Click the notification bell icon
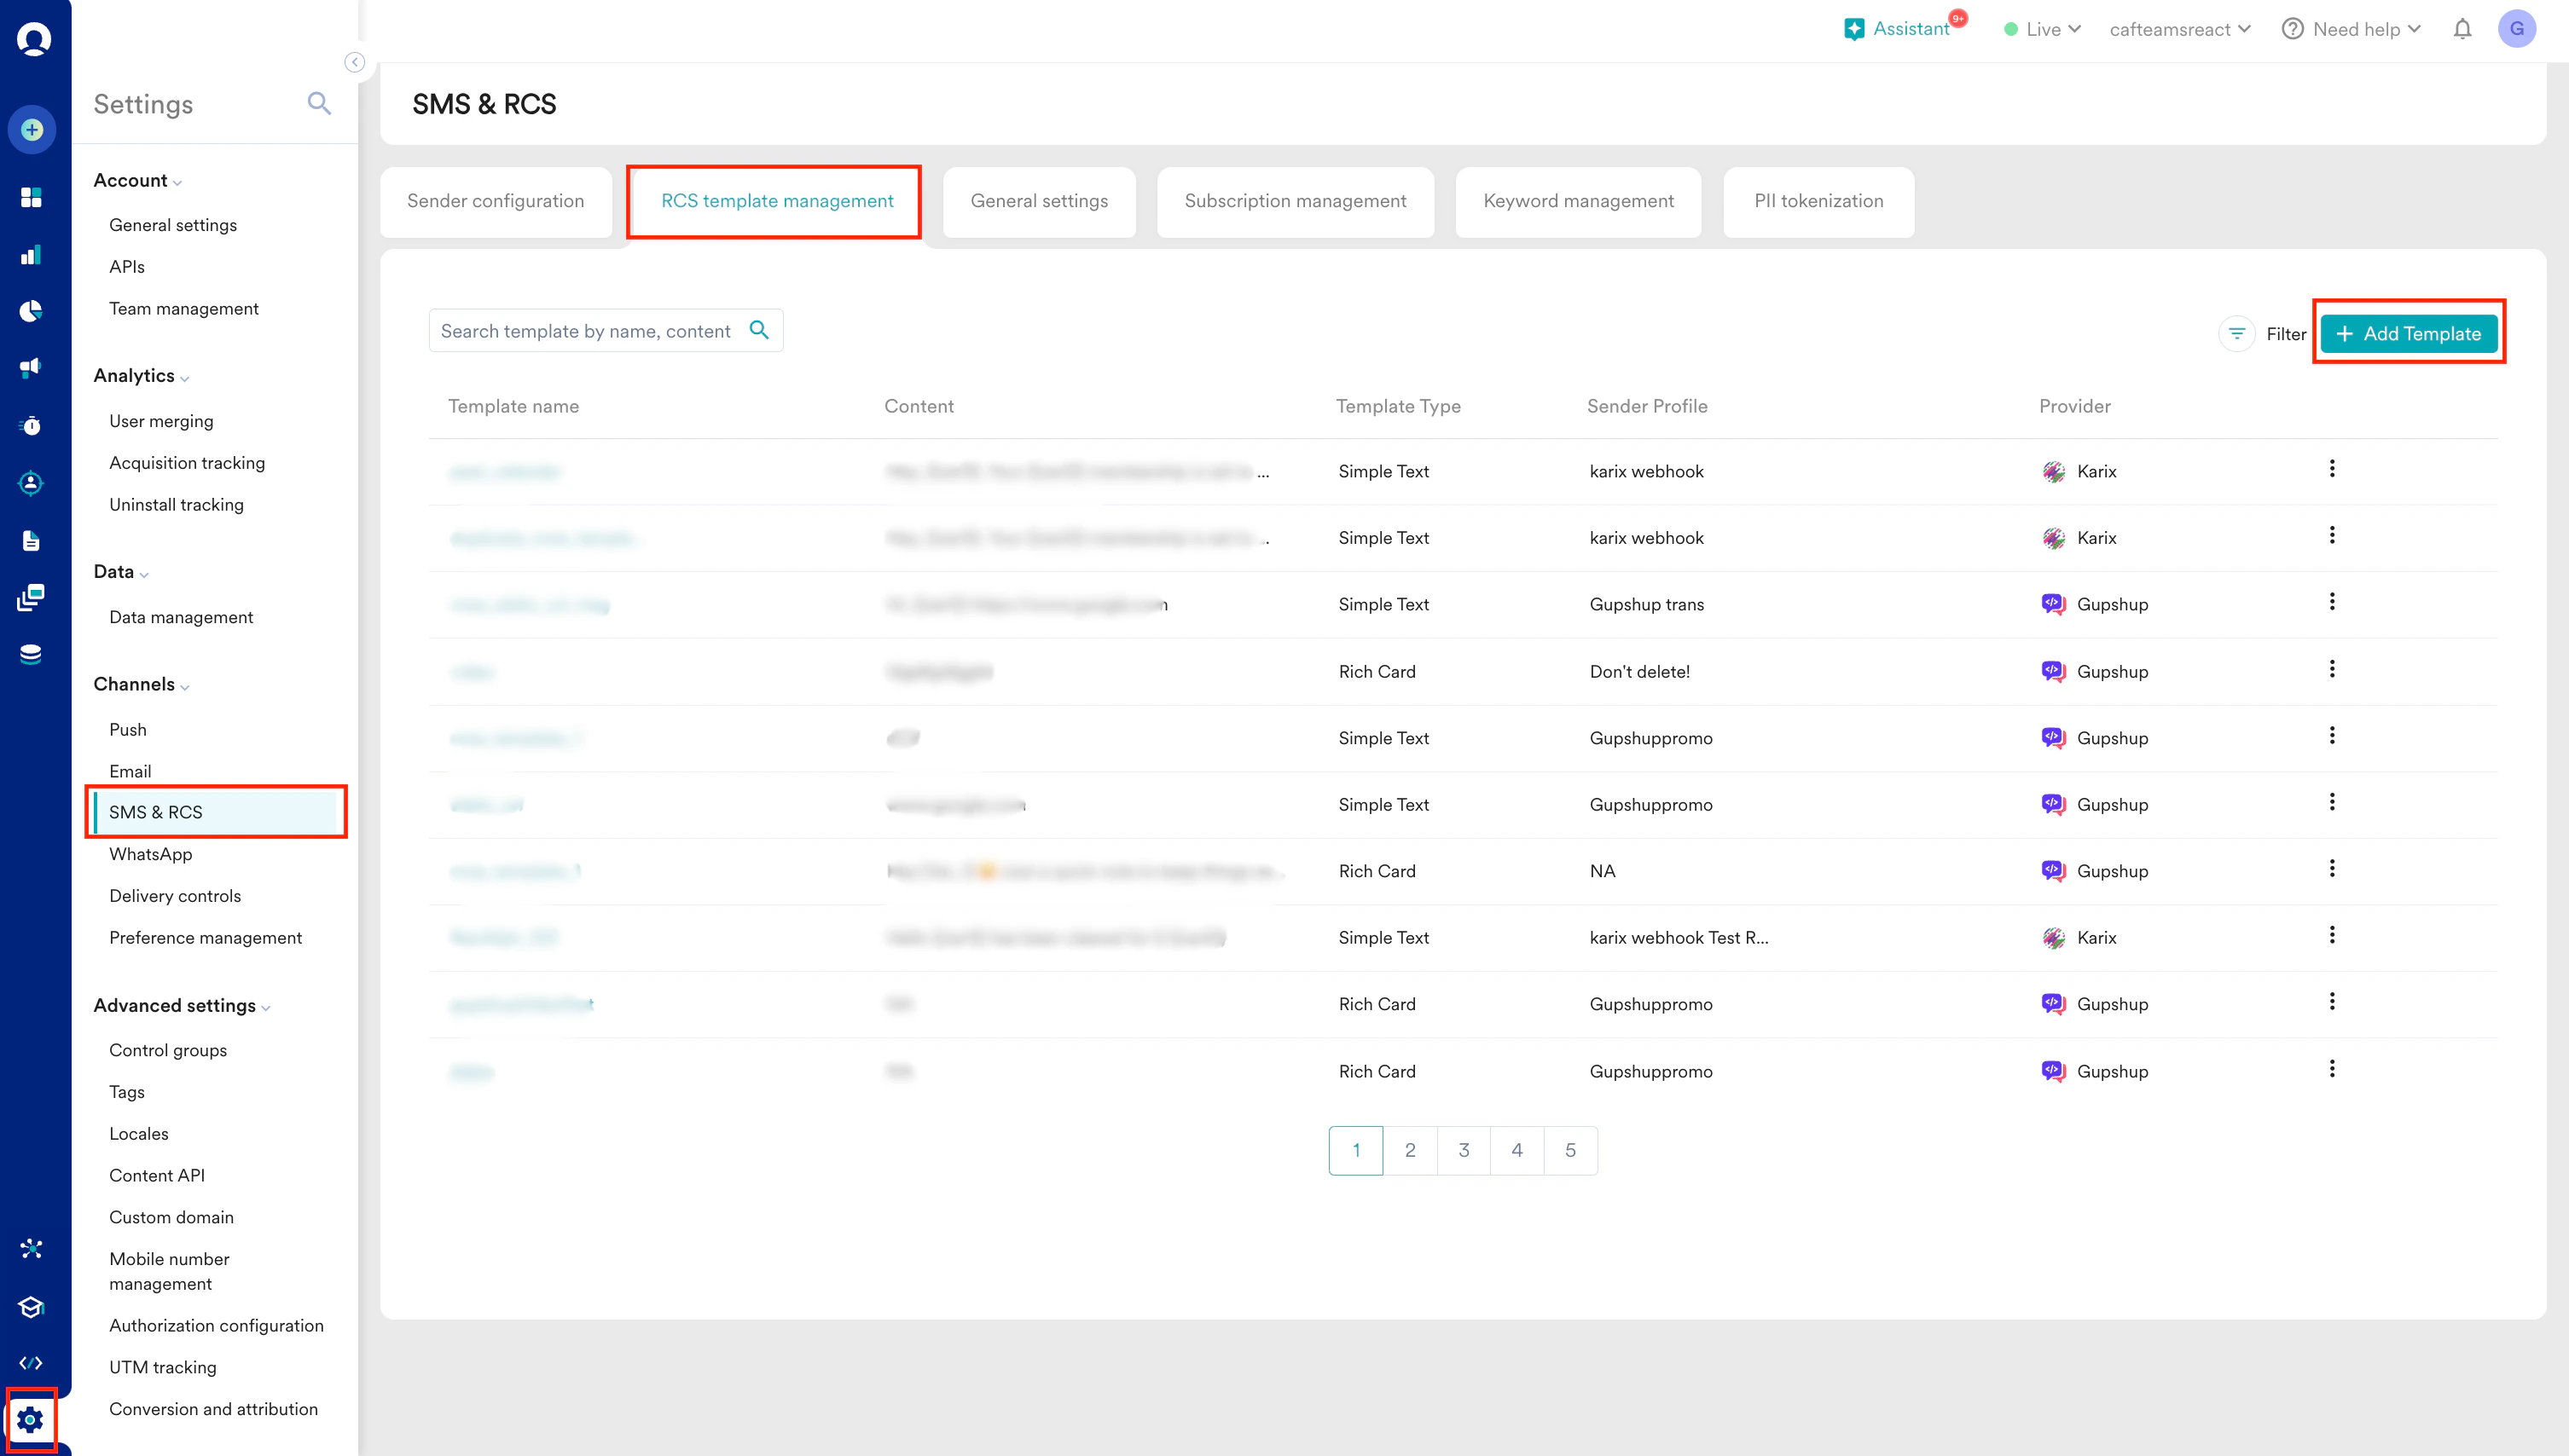2569x1456 pixels. (x=2462, y=29)
